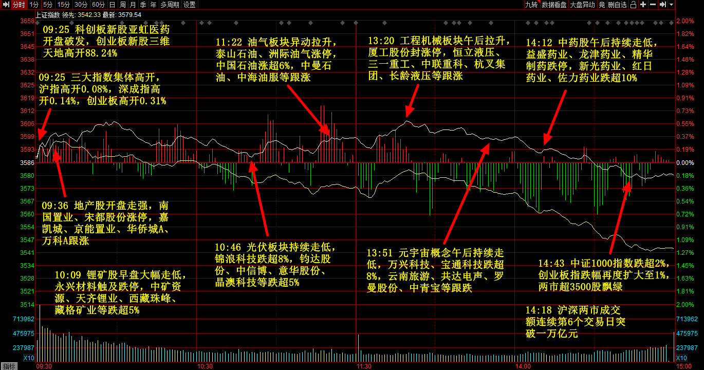Click the 数据看盘 button
The image size is (704, 370).
tap(554, 5)
